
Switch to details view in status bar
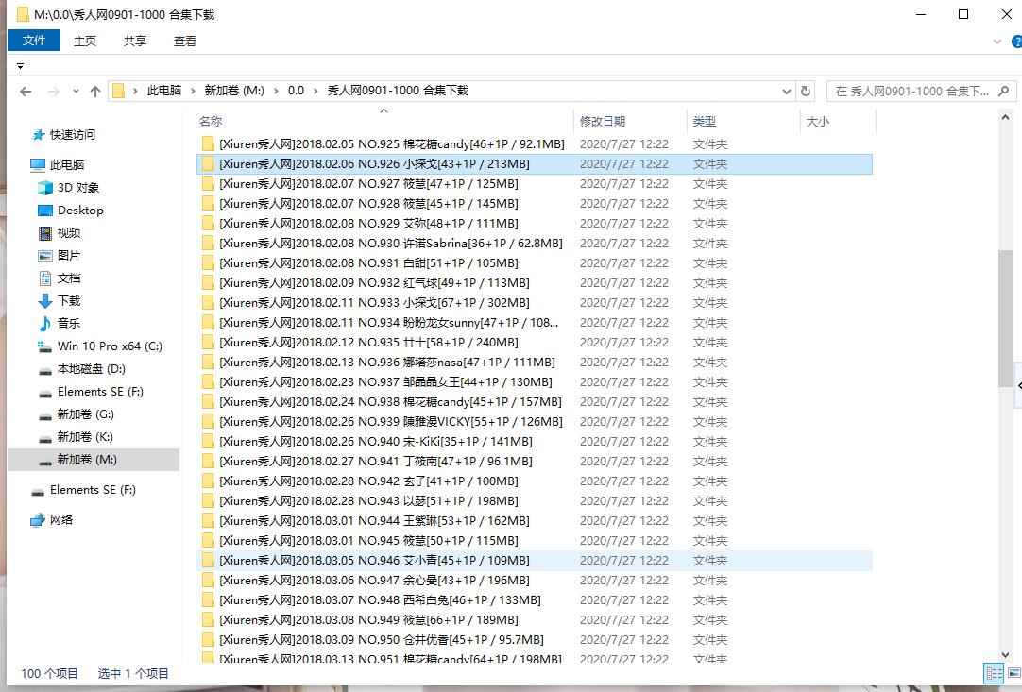(x=994, y=674)
